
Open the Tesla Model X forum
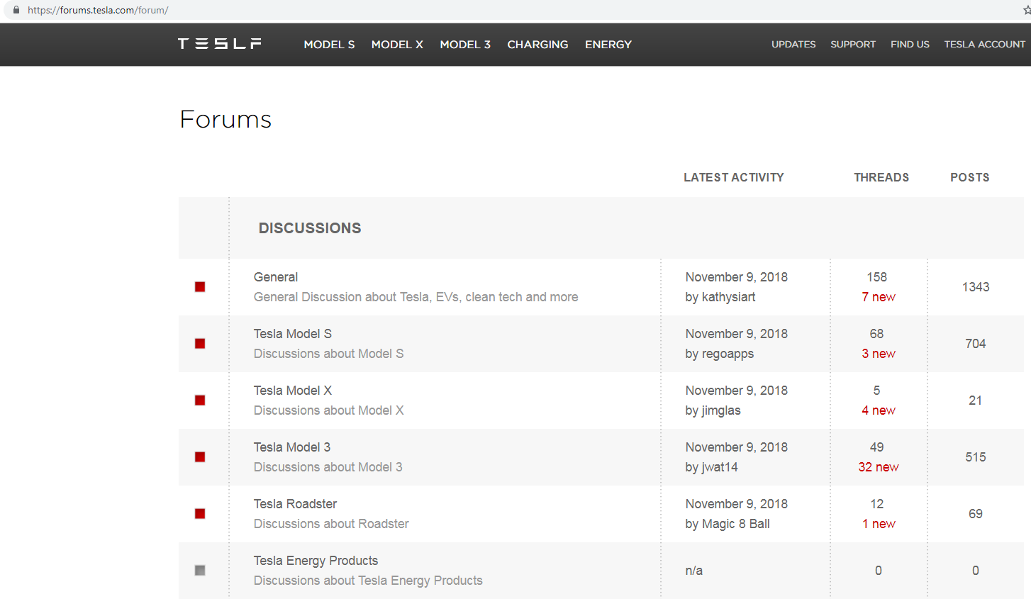coord(293,391)
